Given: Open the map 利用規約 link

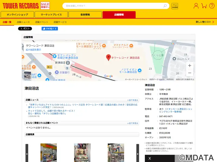Looking at the screenshot, I should click(170, 79).
